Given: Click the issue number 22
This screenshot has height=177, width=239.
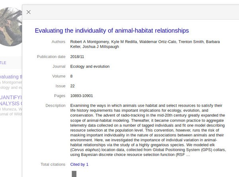Looking at the screenshot, I should coord(72,86).
